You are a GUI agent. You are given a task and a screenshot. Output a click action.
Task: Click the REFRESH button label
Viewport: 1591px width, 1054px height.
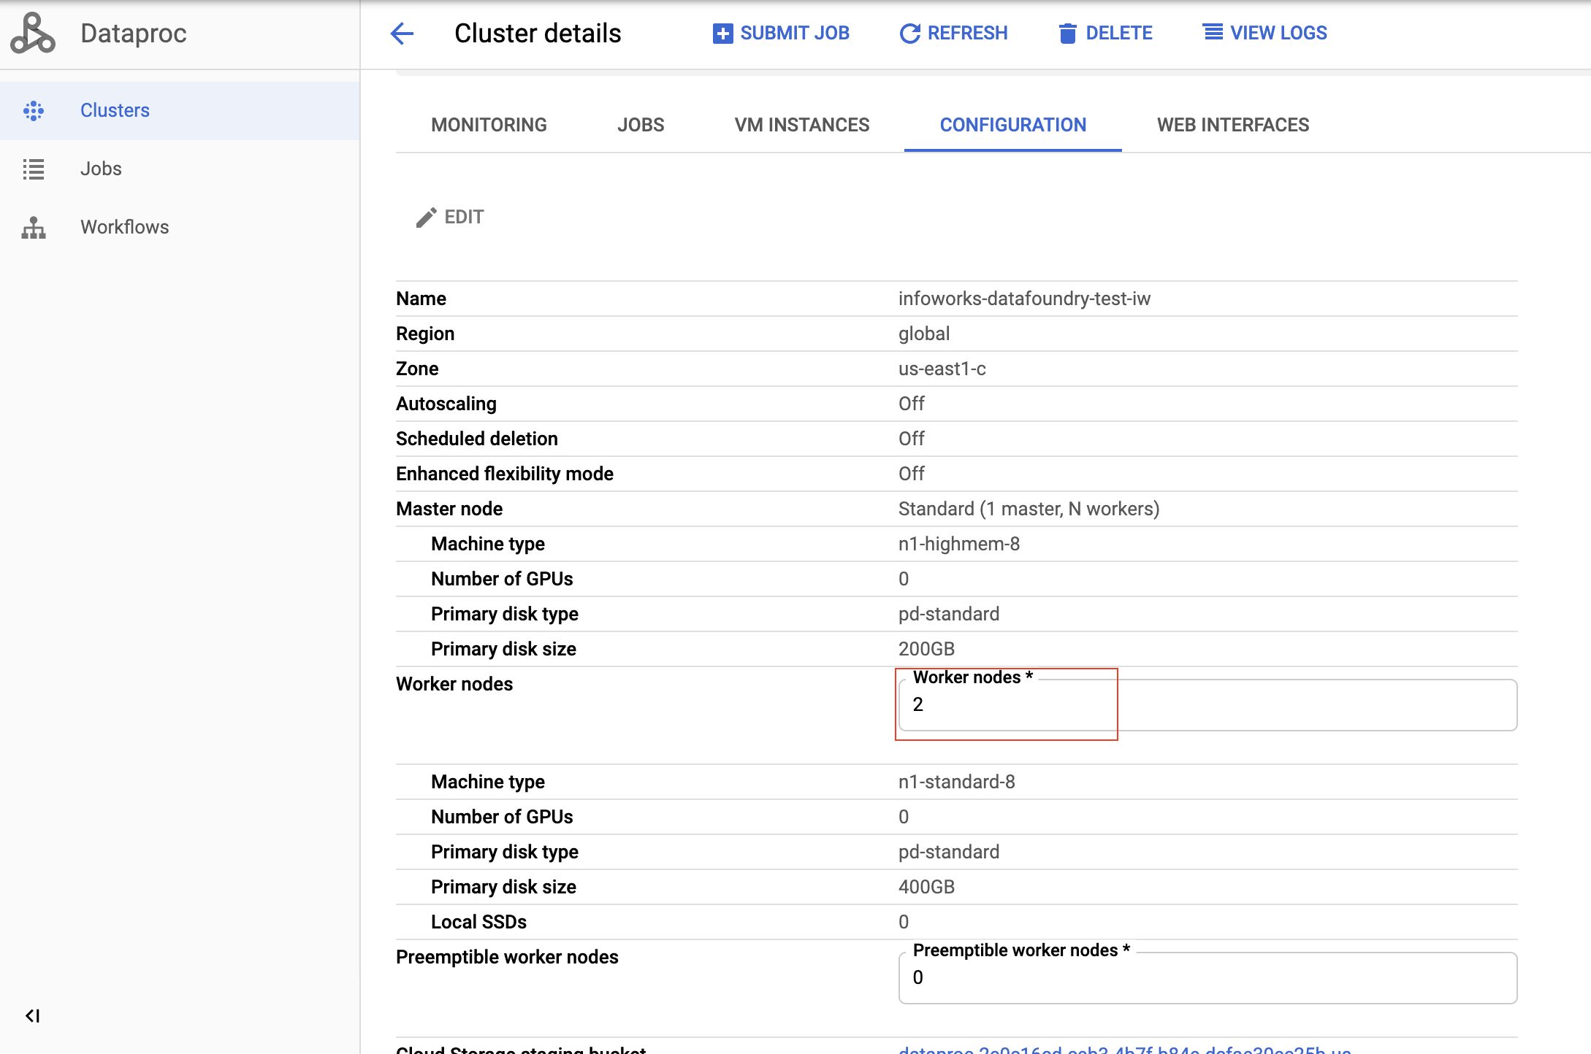967,33
